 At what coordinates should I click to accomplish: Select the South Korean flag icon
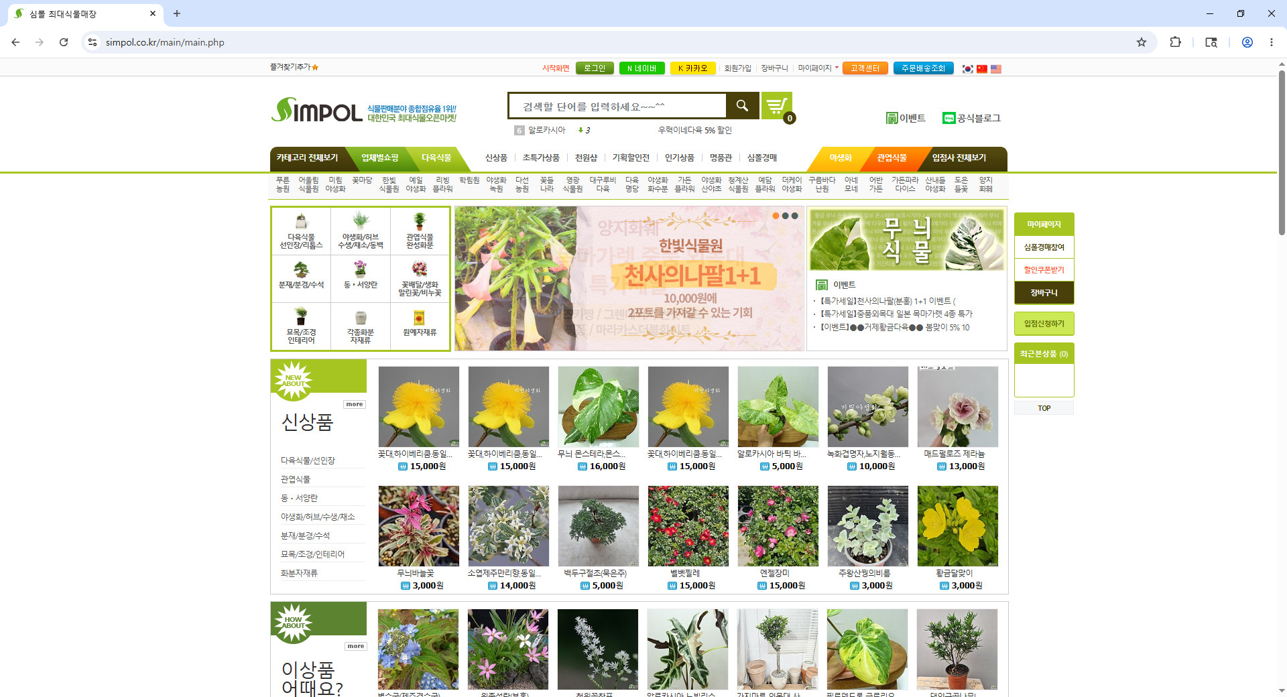click(967, 68)
